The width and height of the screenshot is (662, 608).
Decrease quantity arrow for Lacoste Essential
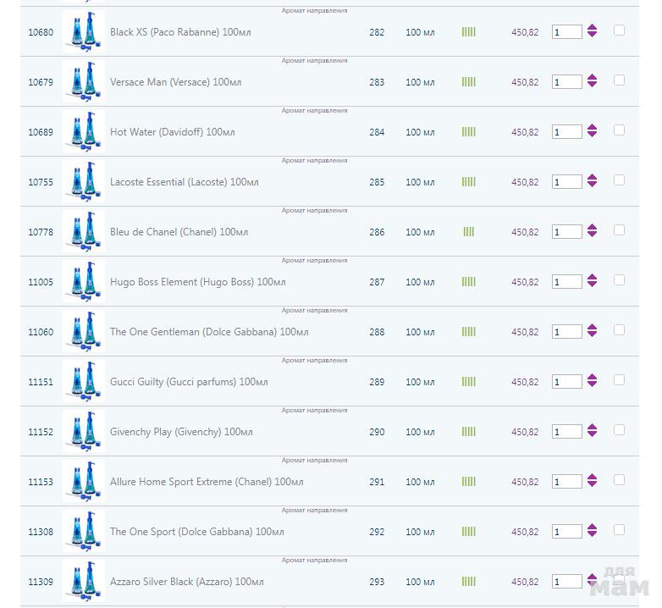click(592, 185)
